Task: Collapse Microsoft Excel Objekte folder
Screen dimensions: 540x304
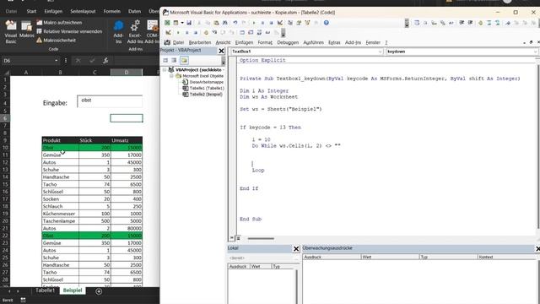Action: [171, 76]
